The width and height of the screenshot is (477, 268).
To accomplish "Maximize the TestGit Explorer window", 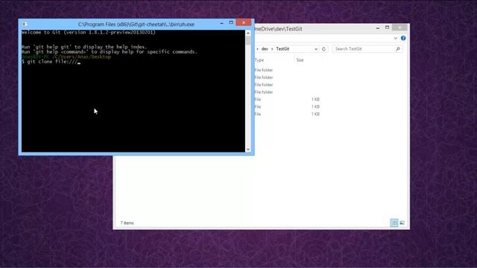I will pos(387,28).
